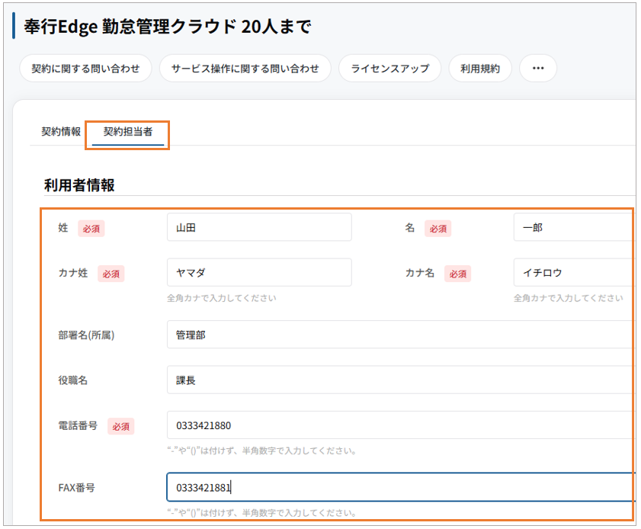Click サービス操作に関する問い合わせ button

pyautogui.click(x=245, y=69)
